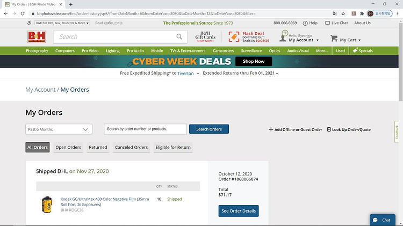The width and height of the screenshot is (403, 226).
Task: Open a new browser tab
Action: (71, 4)
